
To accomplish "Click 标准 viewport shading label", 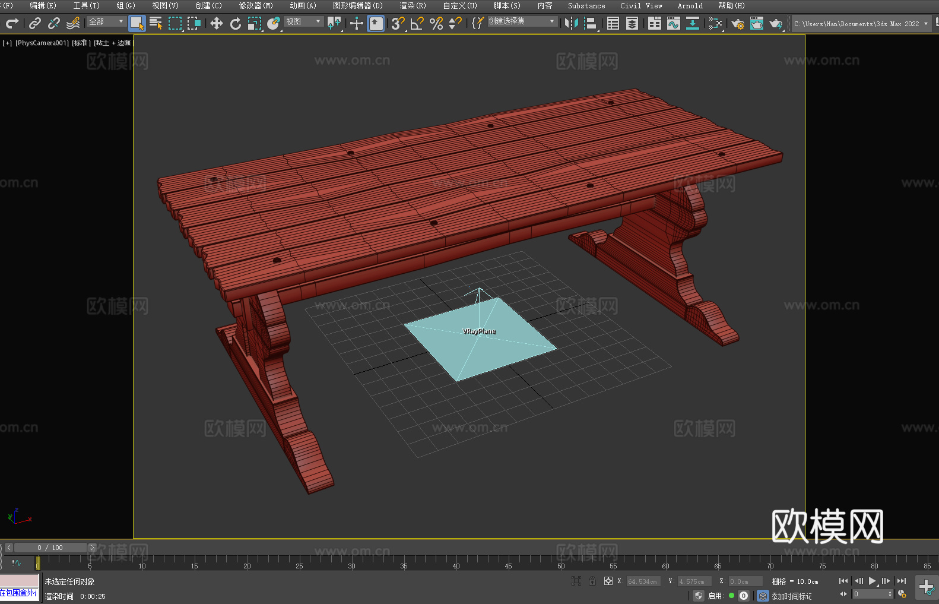I will coord(81,43).
